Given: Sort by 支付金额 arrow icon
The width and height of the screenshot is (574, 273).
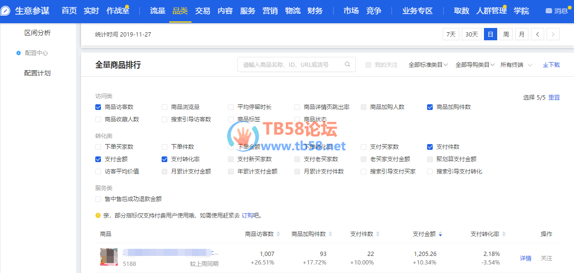Looking at the screenshot, I should tap(440, 234).
